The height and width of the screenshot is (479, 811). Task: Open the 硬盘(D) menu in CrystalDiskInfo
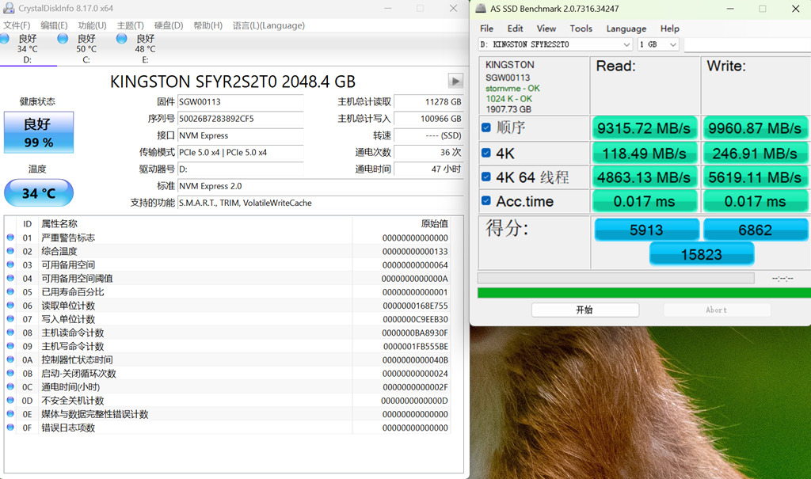pos(169,25)
